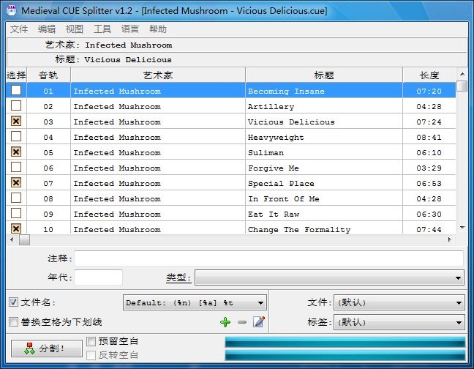Click the upper teal progress bar
Viewport: 474px width, 369px height.
[x=345, y=343]
